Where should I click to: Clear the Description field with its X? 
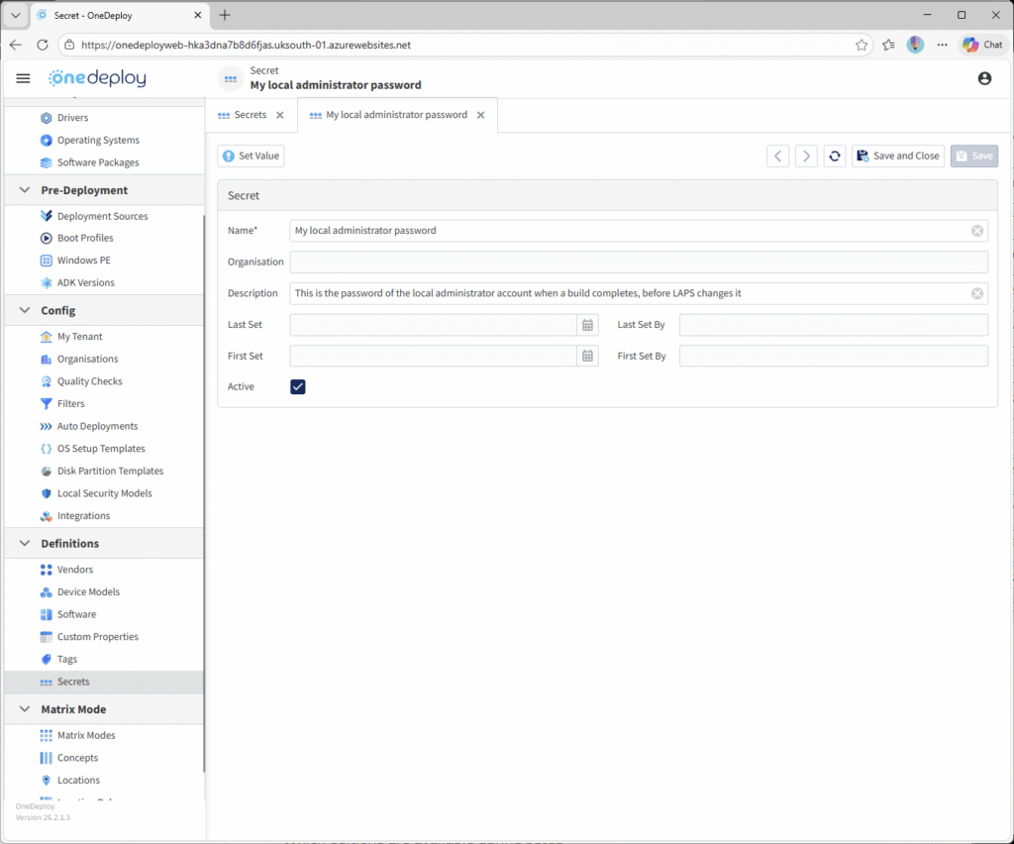coord(977,293)
